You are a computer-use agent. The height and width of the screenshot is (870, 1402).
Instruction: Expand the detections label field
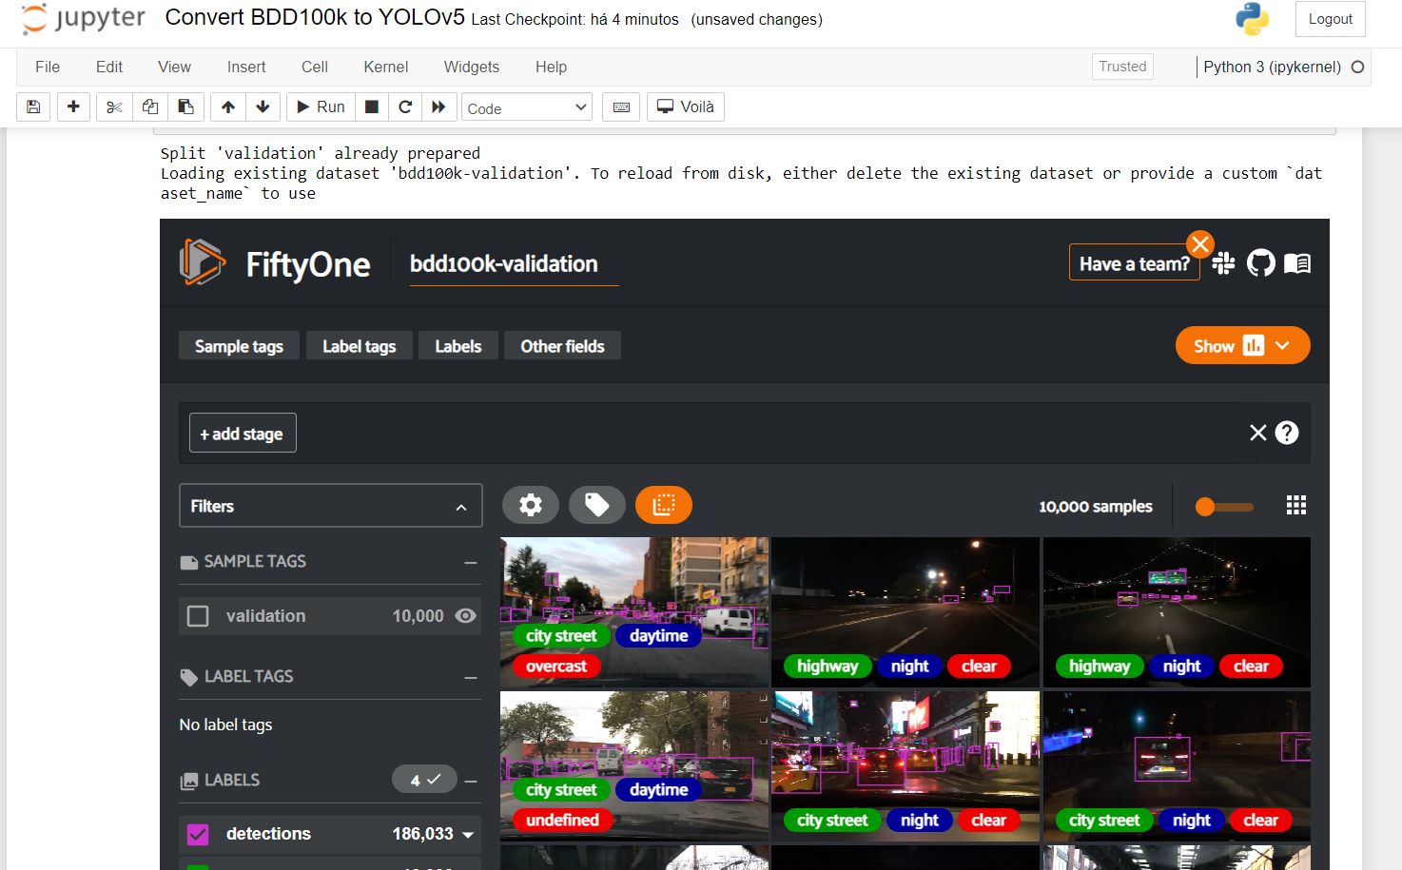click(466, 834)
